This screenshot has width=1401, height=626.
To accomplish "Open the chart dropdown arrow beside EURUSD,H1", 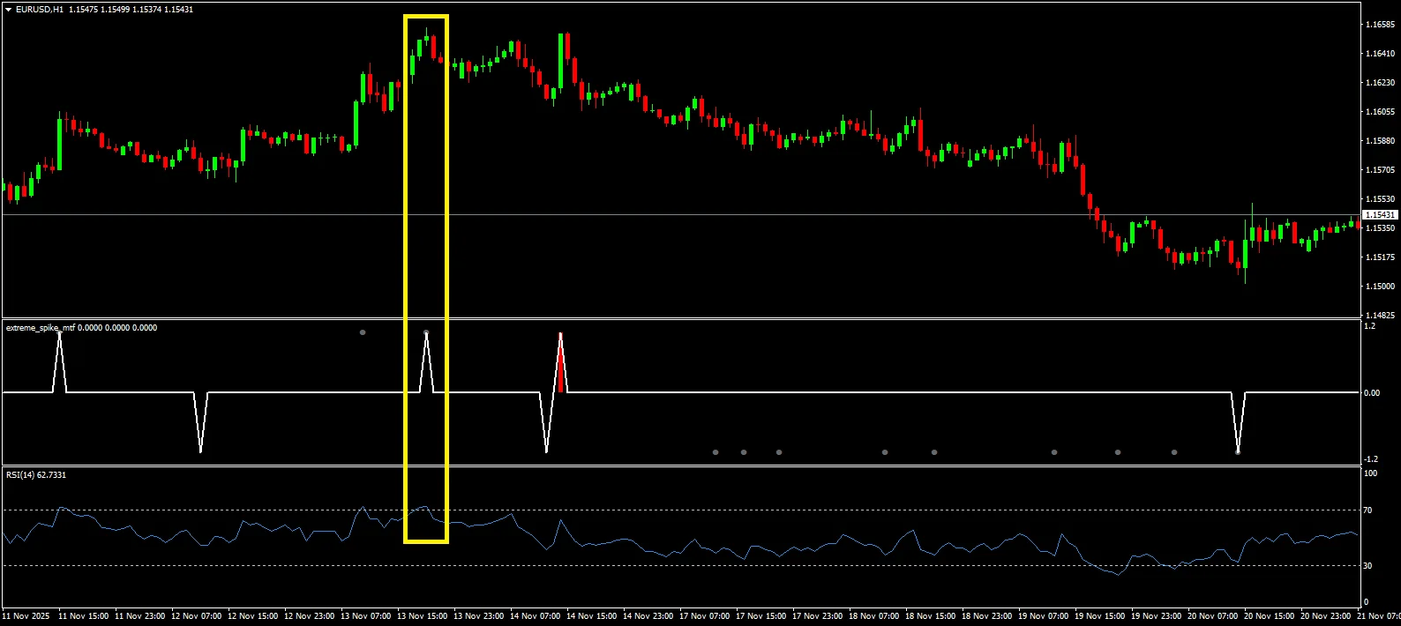I will tap(8, 10).
